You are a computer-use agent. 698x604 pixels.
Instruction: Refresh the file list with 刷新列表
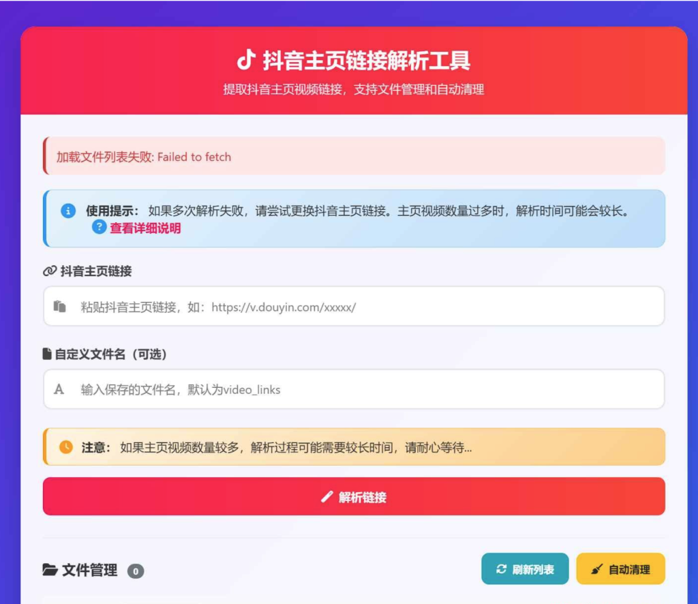tap(525, 569)
